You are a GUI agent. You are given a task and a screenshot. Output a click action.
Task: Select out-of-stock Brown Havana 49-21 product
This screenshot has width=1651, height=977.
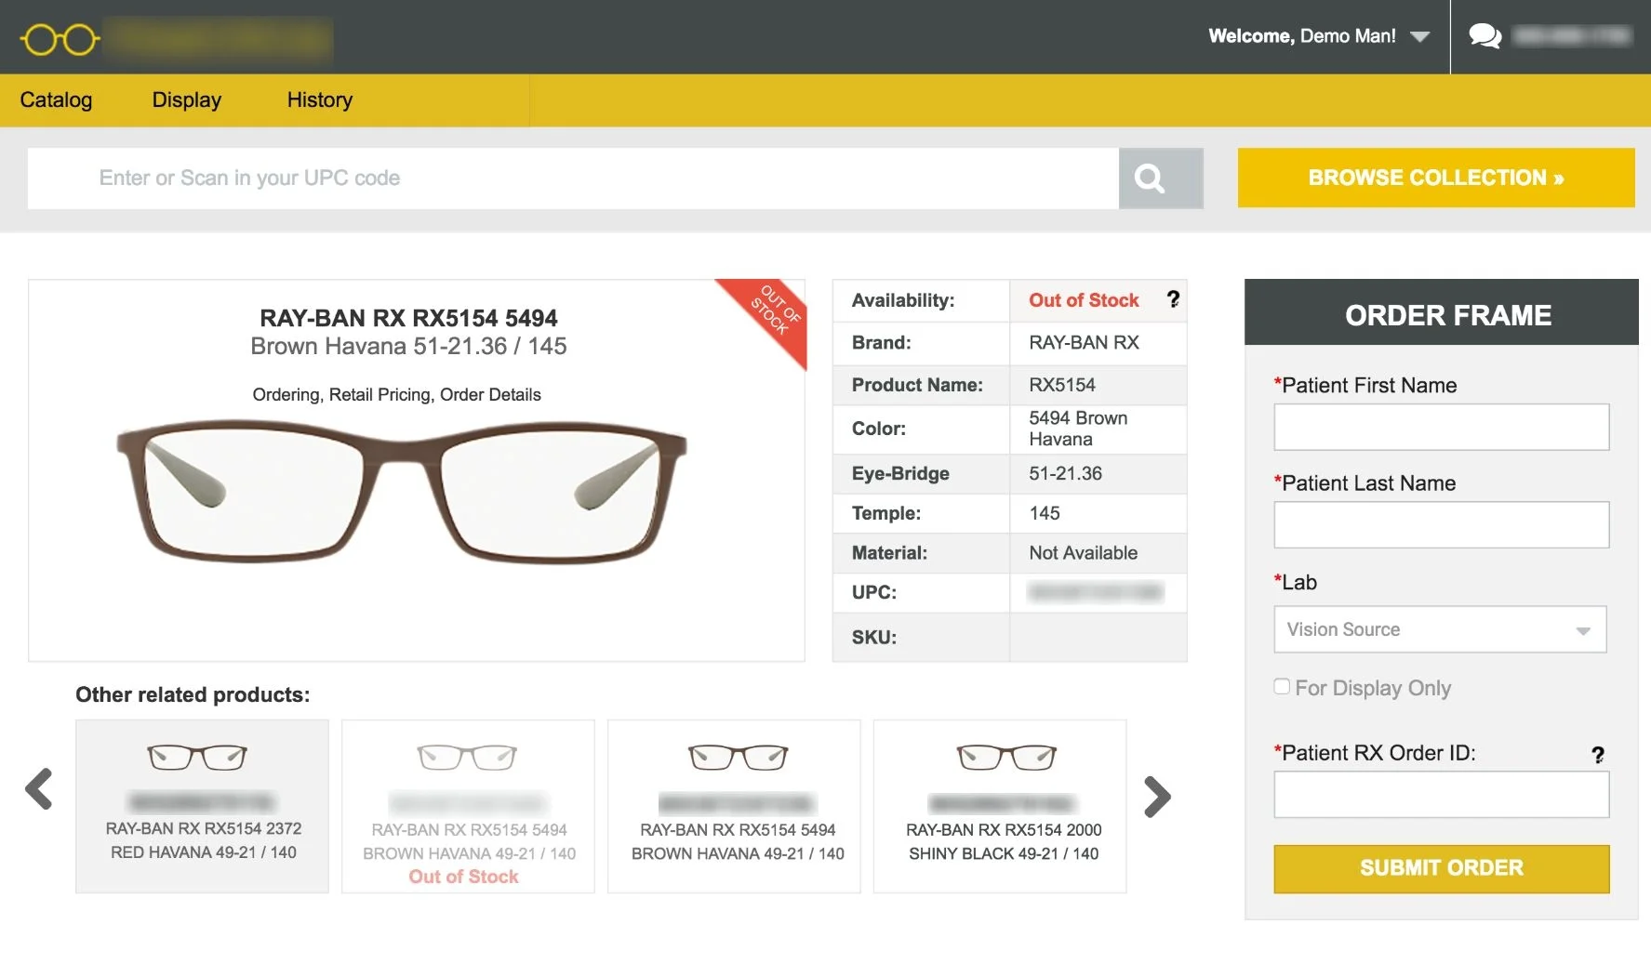tap(468, 806)
